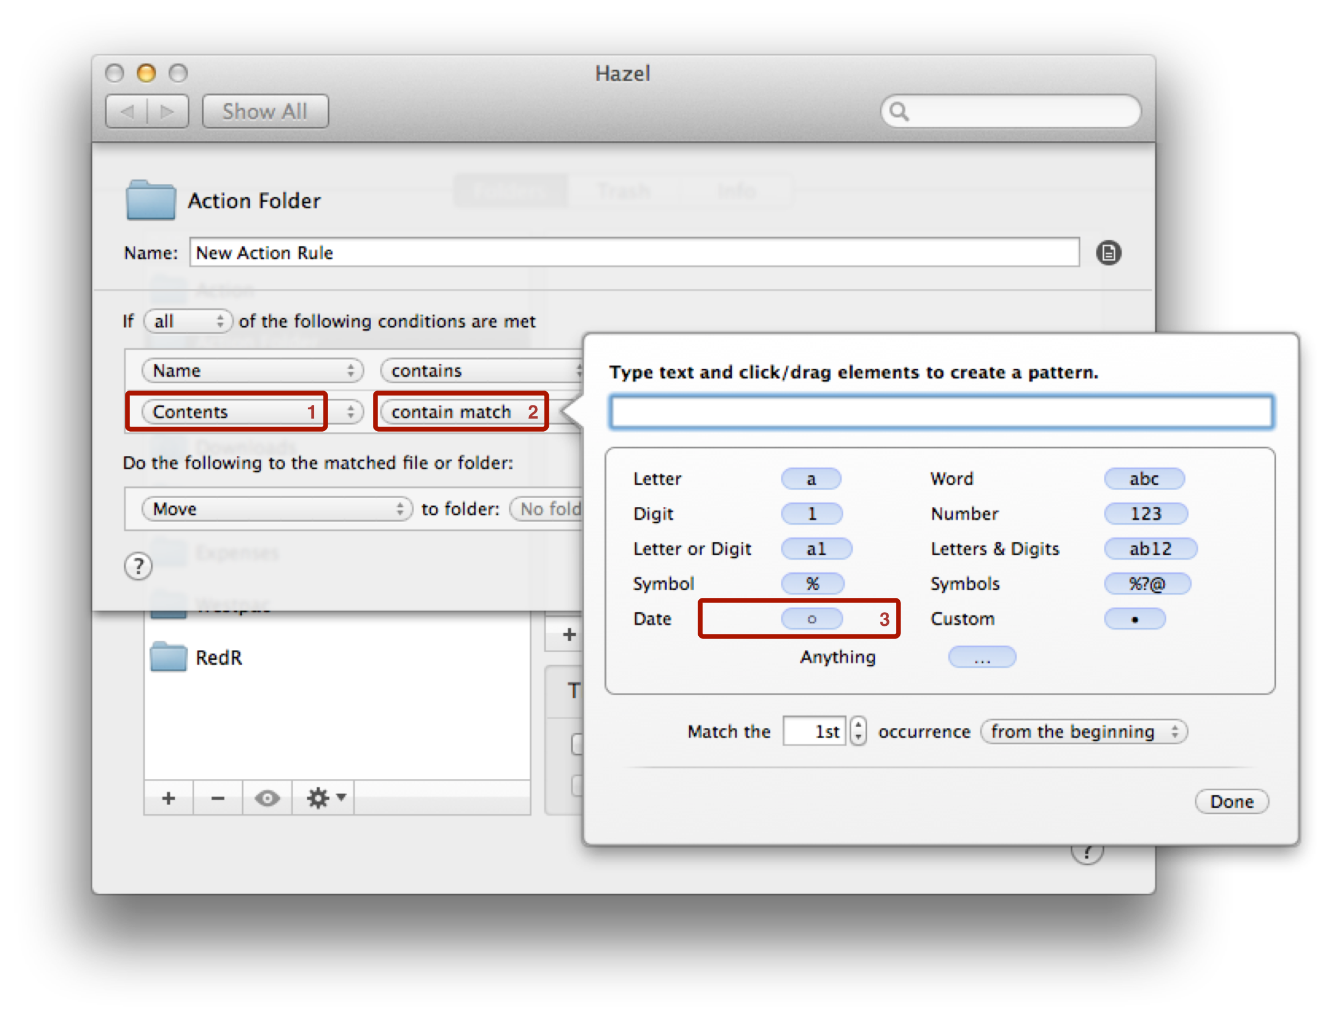
Task: Click the rule Name text field
Action: [x=634, y=253]
